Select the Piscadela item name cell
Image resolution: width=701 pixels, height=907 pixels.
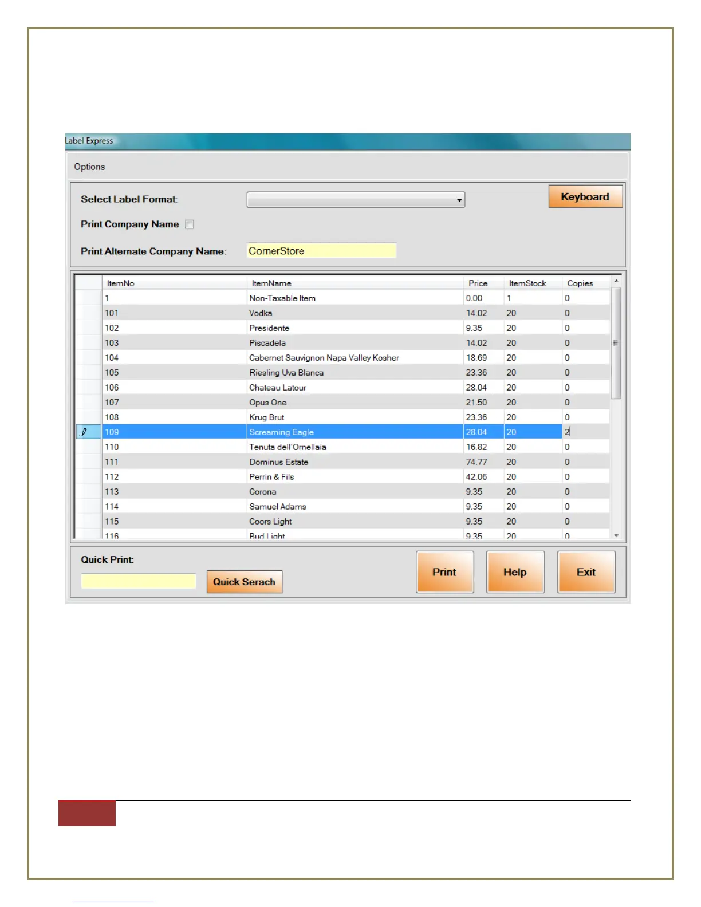point(355,343)
